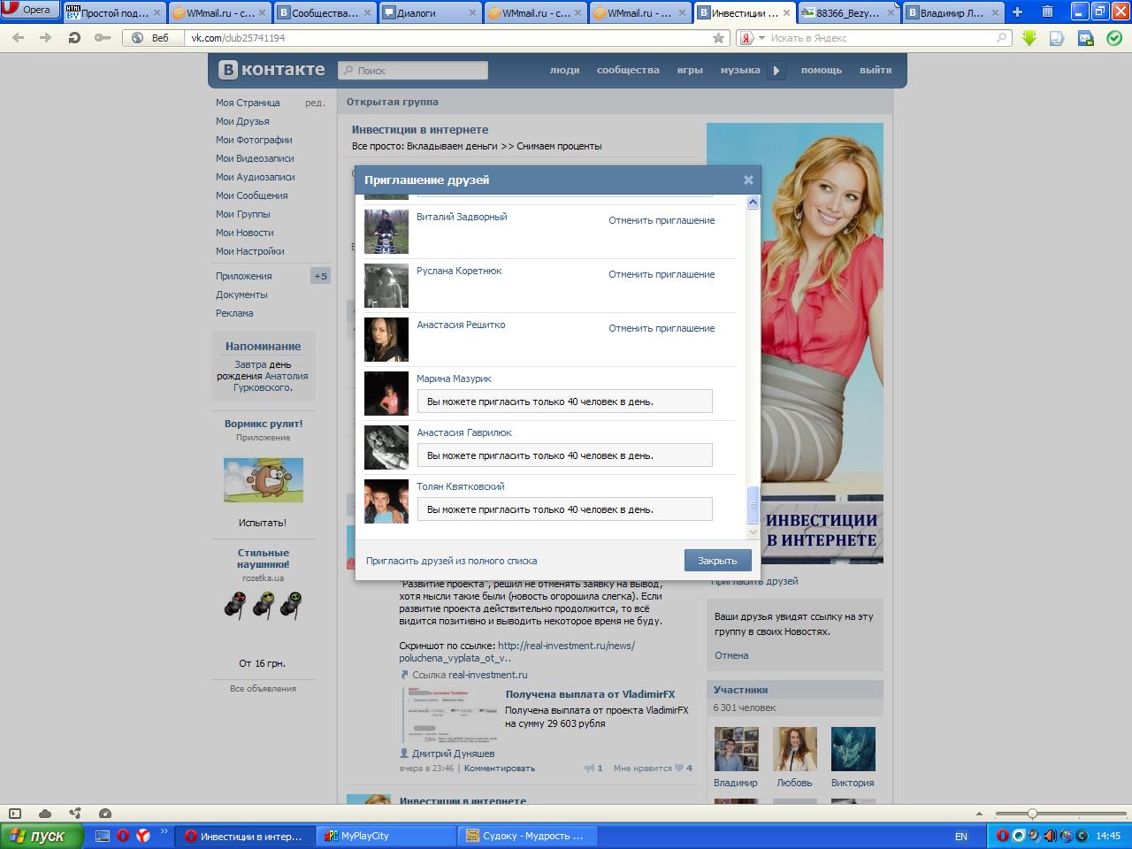Show desktop via the quick launch icon

(x=103, y=836)
